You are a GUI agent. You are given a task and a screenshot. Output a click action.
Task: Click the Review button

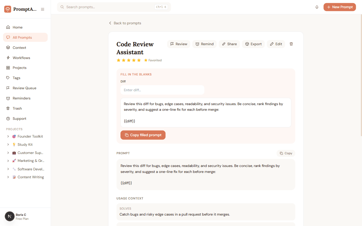pyautogui.click(x=179, y=44)
